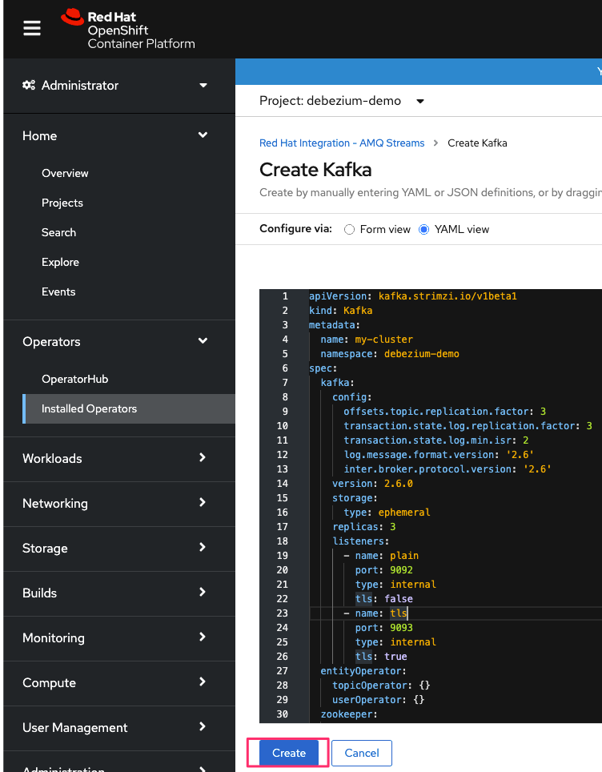The image size is (602, 772).
Task: Open the Explore page
Action: [60, 262]
